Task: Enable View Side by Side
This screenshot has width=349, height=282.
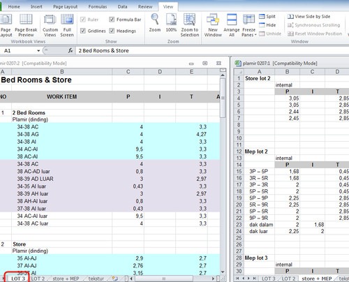Action: (x=309, y=17)
